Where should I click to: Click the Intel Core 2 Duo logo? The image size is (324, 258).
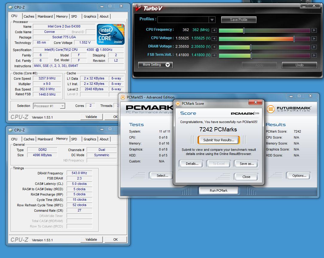tap(111, 34)
